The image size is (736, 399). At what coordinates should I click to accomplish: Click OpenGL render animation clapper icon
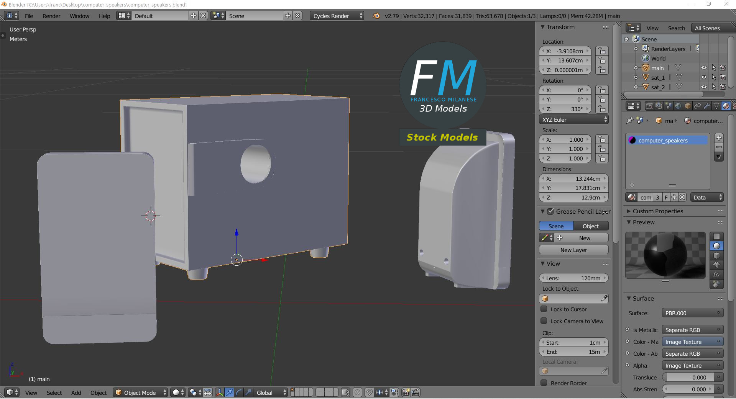coord(416,392)
